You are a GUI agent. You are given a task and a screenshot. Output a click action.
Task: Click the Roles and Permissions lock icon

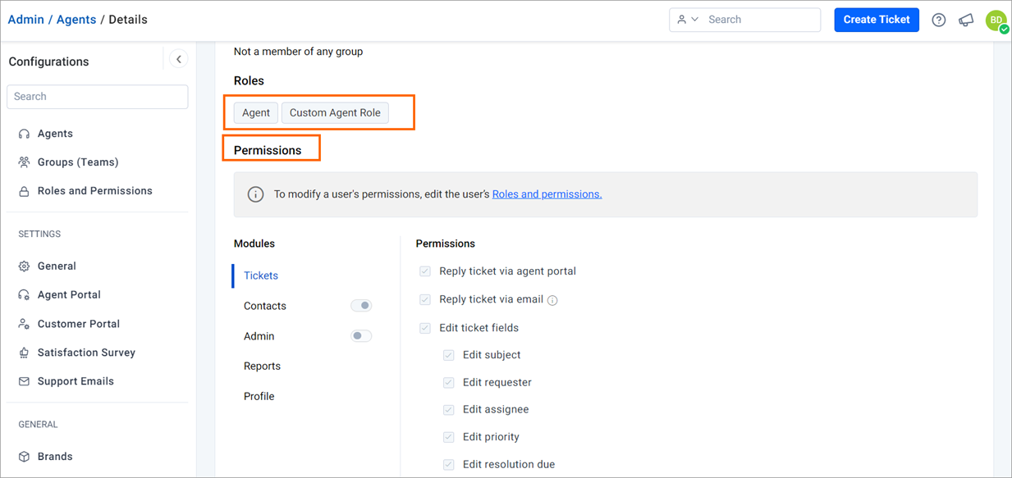click(x=24, y=191)
